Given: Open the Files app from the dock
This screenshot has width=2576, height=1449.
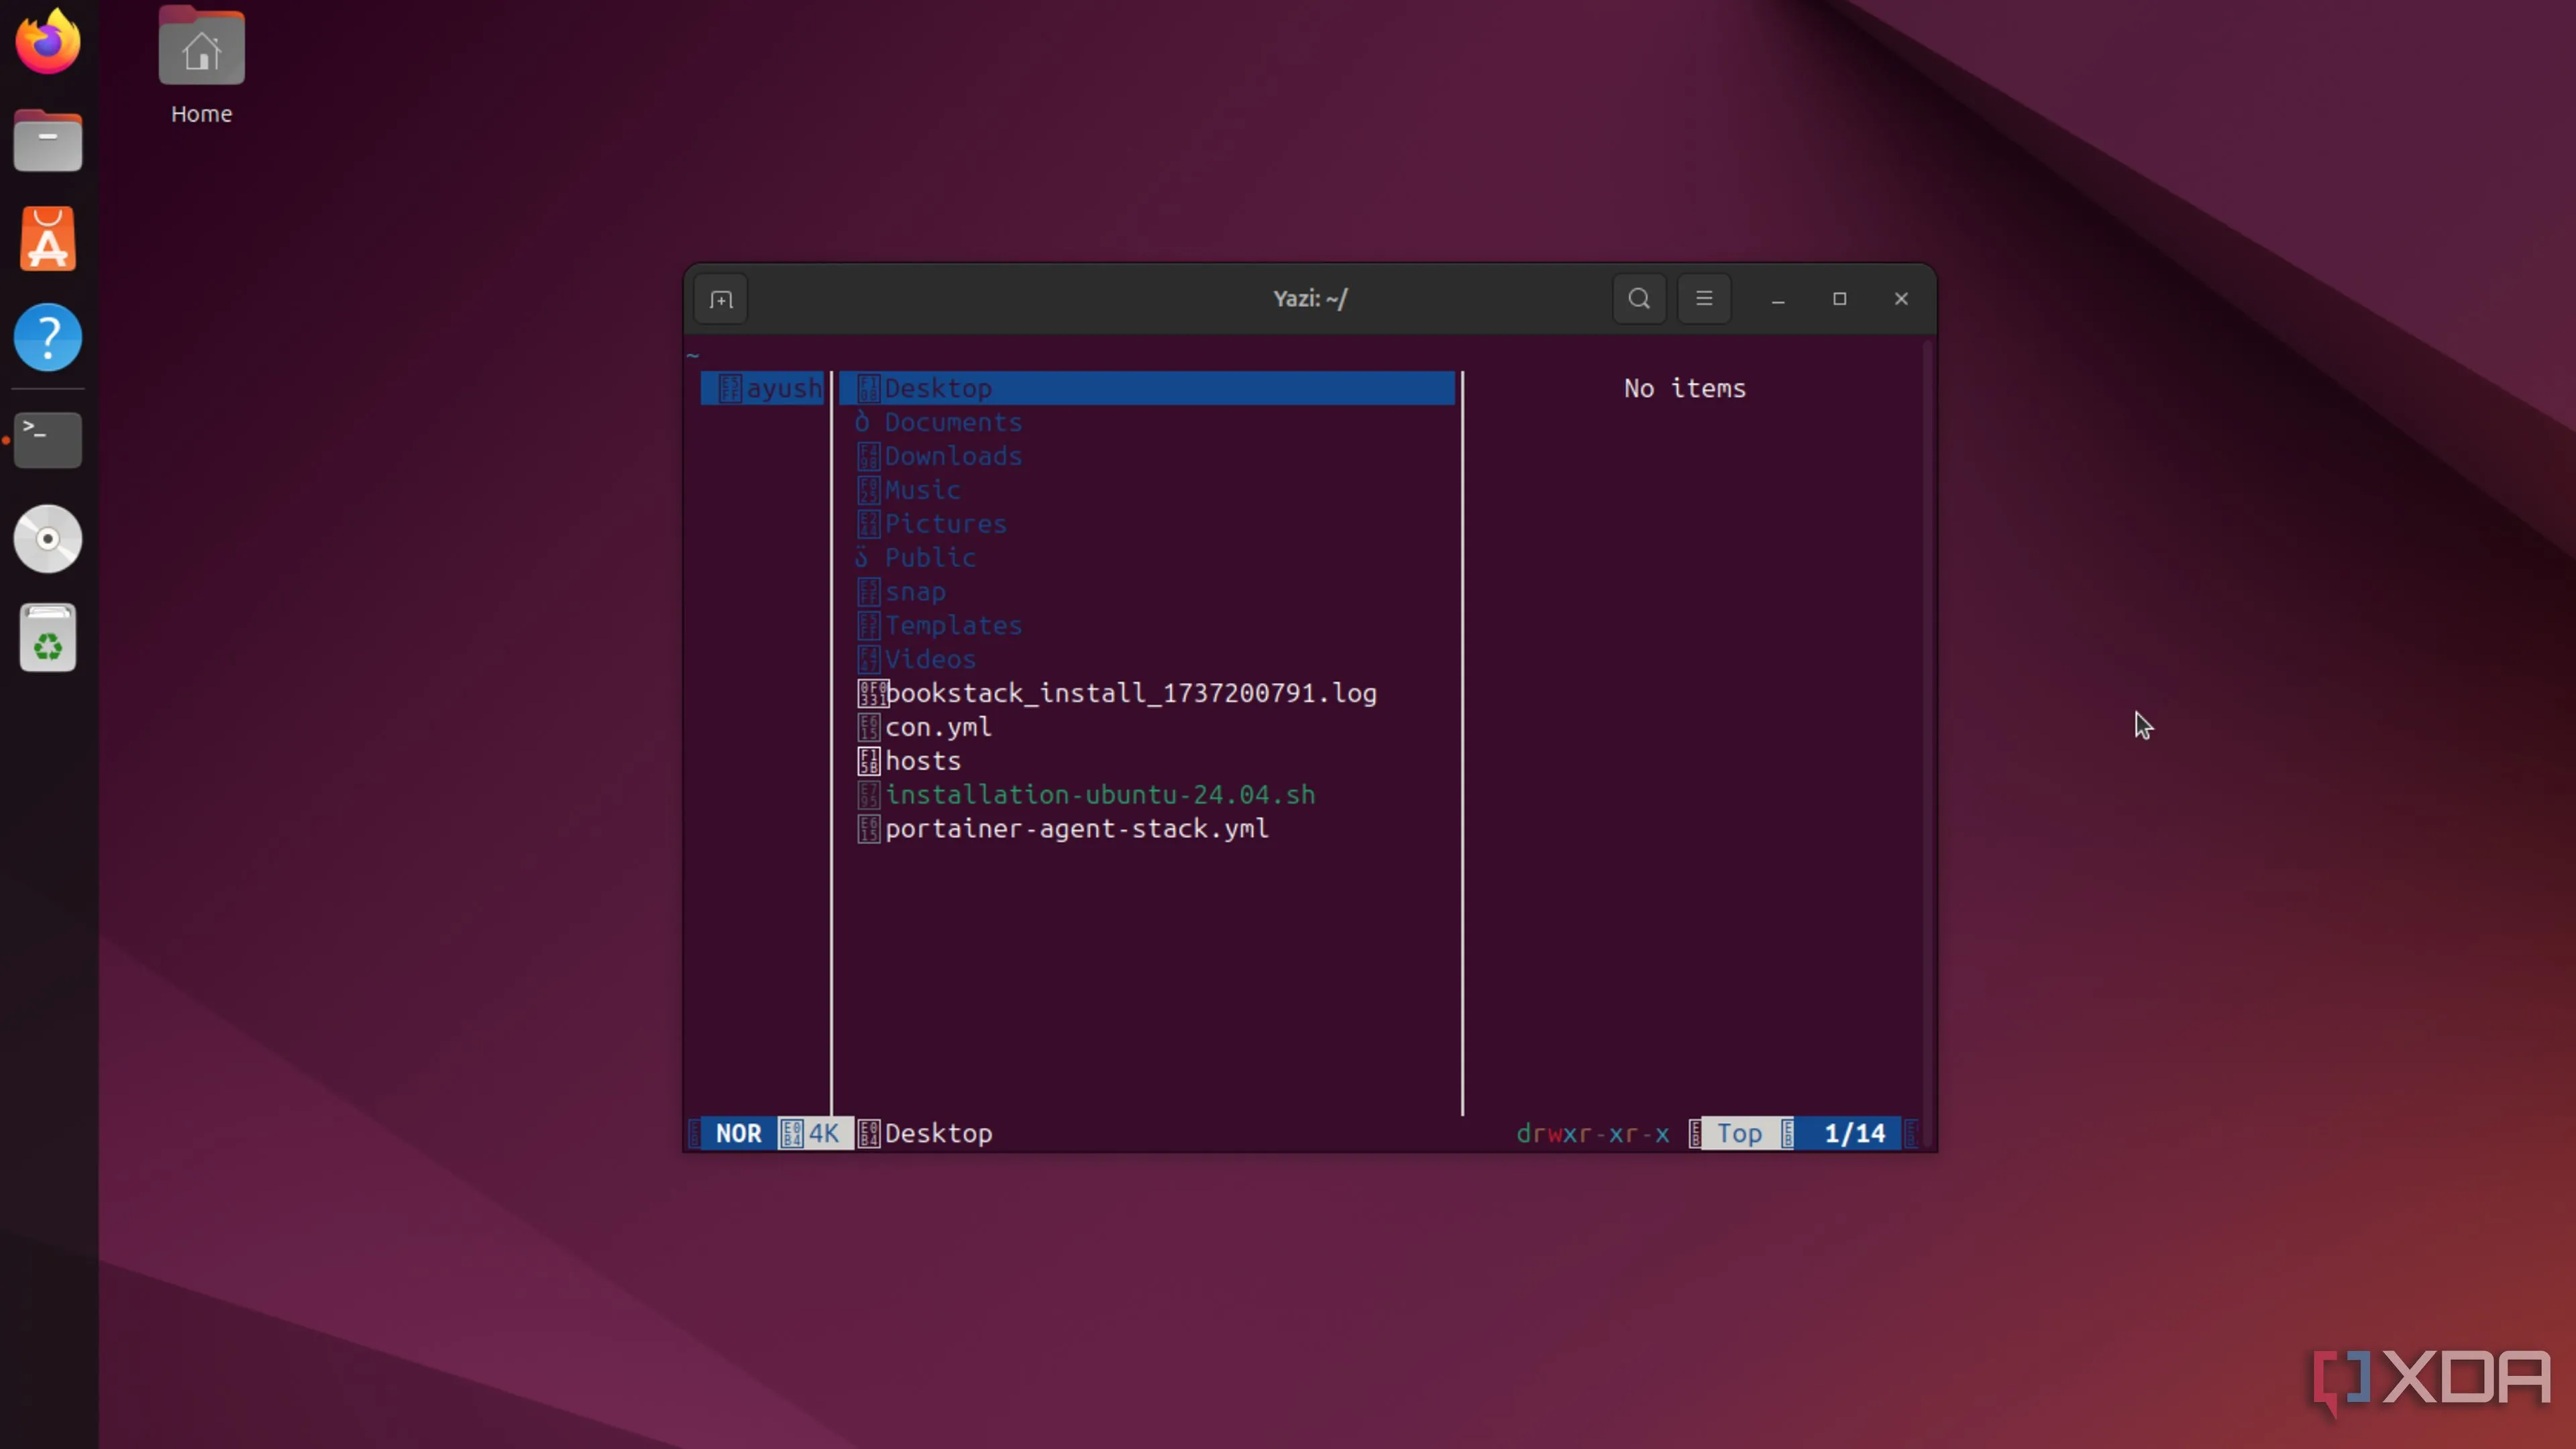Looking at the screenshot, I should pos(47,140).
